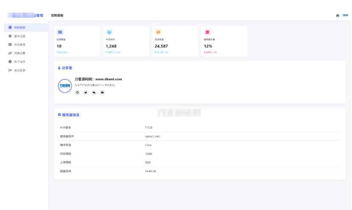Open the 控制面板 dashboard sidebar item
The image size is (352, 210).
click(x=26, y=27)
